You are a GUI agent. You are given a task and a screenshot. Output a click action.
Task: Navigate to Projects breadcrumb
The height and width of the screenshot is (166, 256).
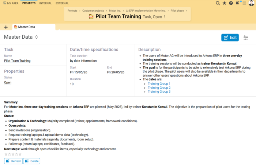pos(72,11)
